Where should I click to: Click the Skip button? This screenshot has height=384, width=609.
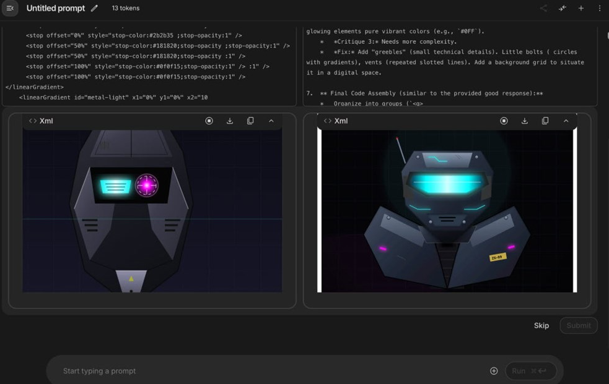coord(541,325)
